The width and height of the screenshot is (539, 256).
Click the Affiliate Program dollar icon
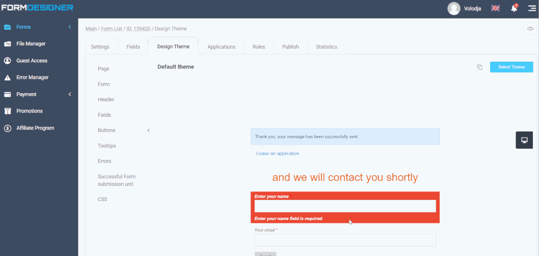(x=7, y=128)
